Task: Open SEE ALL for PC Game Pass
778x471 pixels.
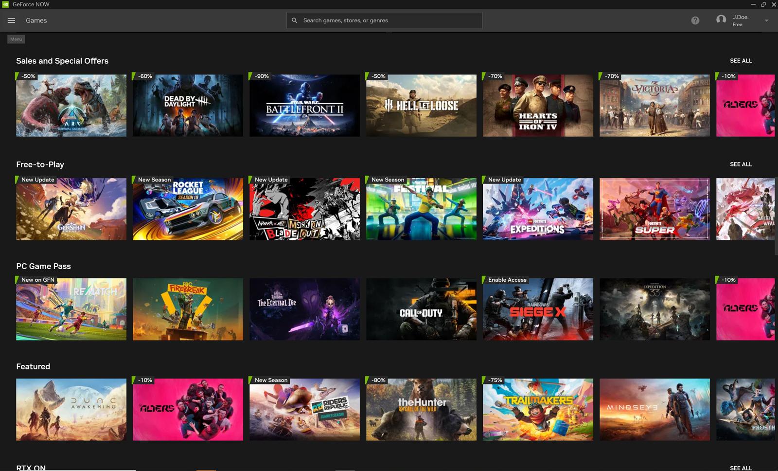Action: [x=741, y=266]
